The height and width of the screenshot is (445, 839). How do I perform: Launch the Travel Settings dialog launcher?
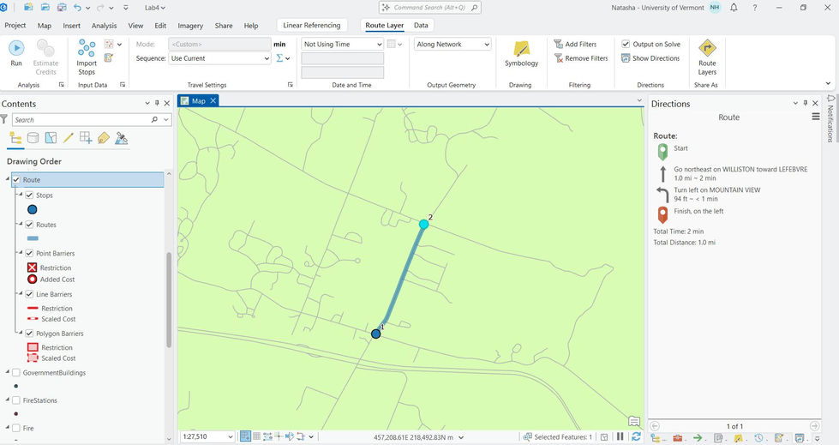[291, 85]
